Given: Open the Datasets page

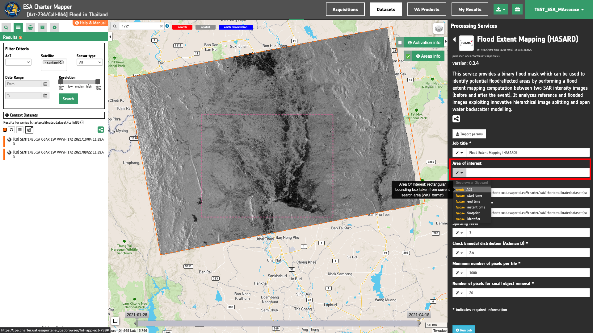Looking at the screenshot, I should coord(386,10).
